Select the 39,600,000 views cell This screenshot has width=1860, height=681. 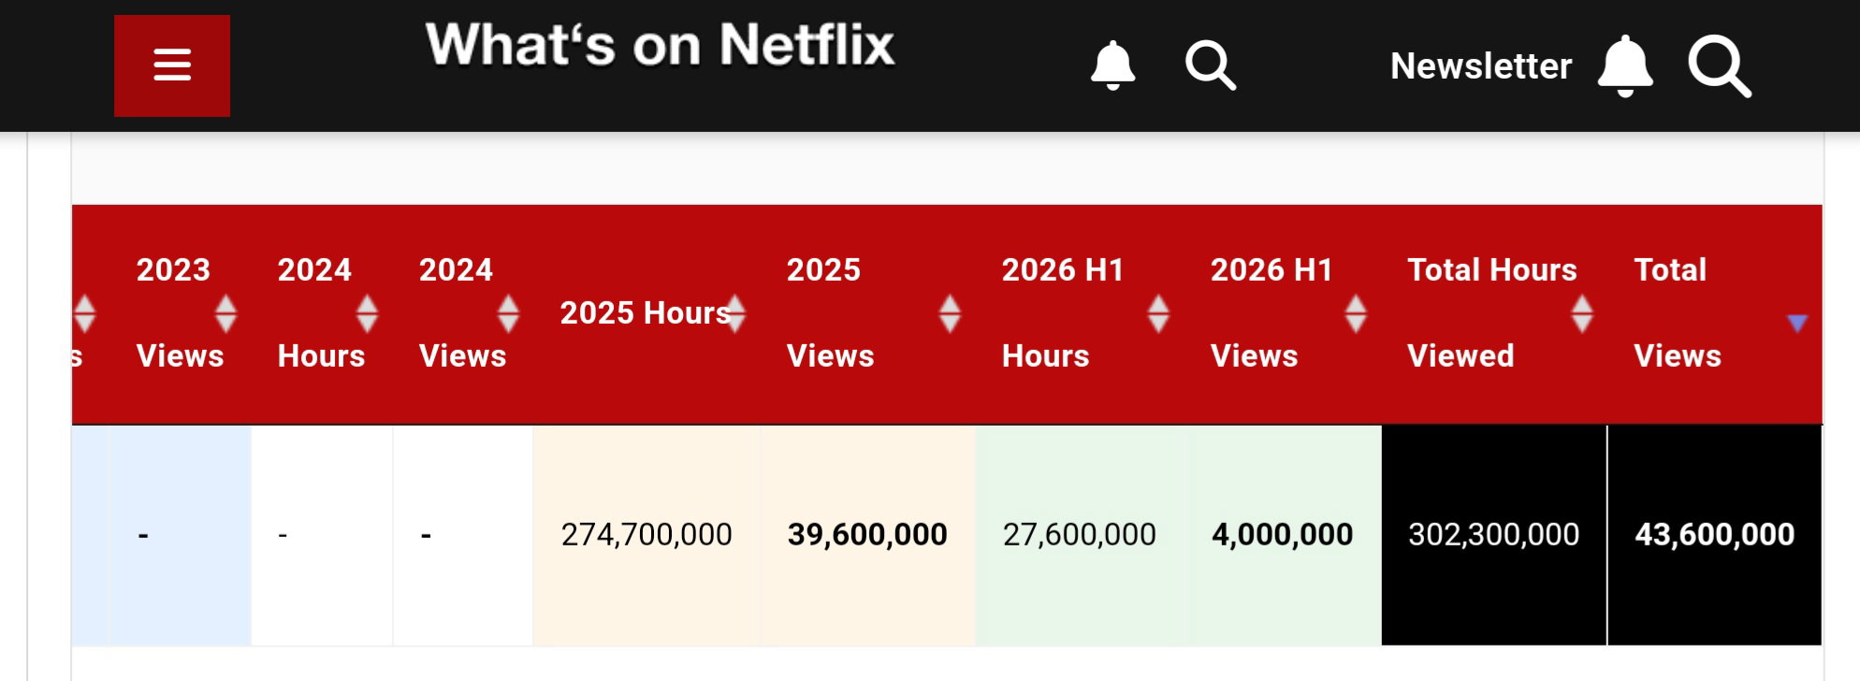click(x=868, y=535)
